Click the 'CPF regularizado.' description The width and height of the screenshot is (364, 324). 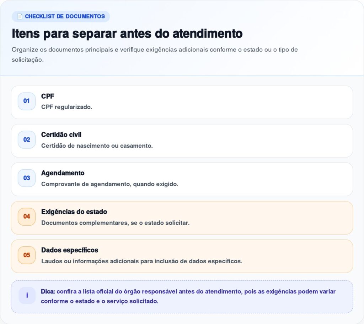[66, 107]
